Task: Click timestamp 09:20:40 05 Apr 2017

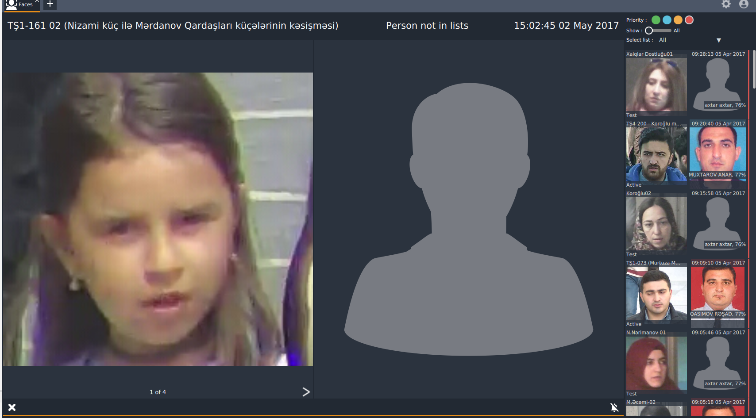Action: click(718, 124)
